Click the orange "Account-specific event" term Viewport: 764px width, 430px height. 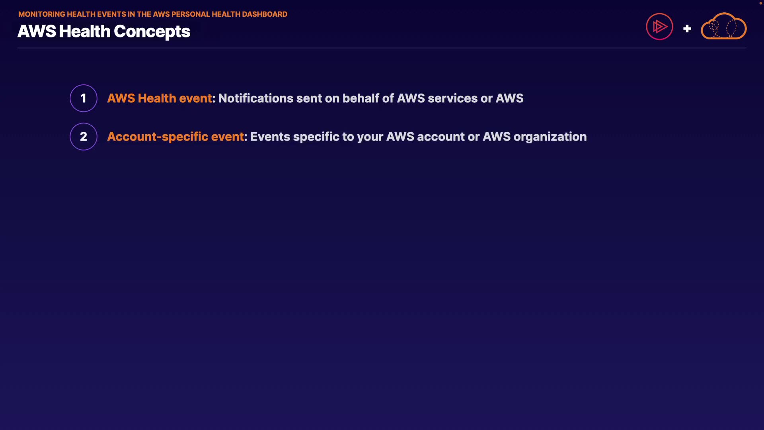(175, 137)
